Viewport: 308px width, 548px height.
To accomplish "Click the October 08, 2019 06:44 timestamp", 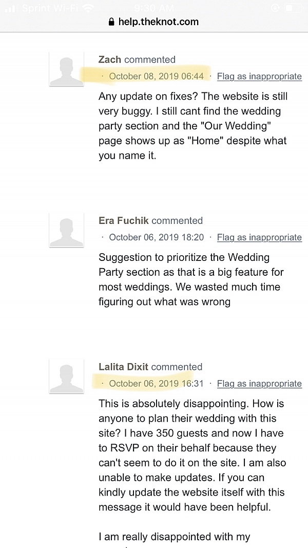I will [x=156, y=77].
